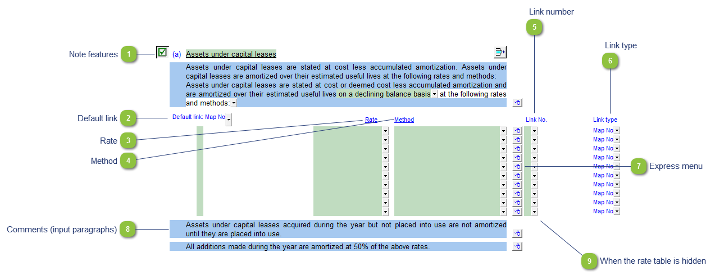This screenshot has width=715, height=275.
Task: Open dropdown after 'on a declining balance basis'
Action: (x=434, y=94)
